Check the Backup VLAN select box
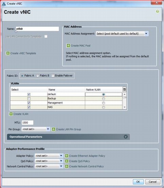Viewport: 164px width, 188px height. [29, 98]
